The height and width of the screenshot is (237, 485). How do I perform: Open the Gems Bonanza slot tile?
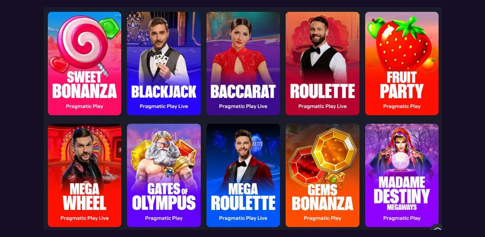point(322,175)
